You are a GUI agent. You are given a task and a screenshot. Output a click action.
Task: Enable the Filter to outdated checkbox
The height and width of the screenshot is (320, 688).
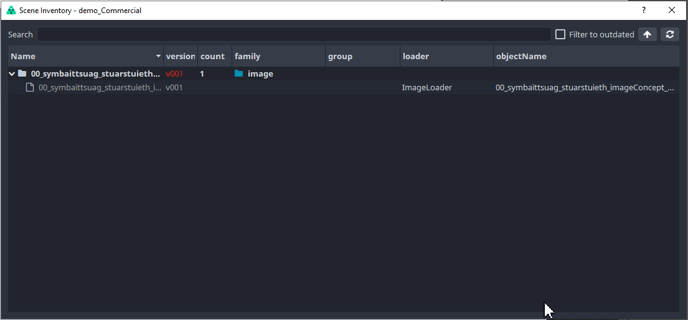click(560, 35)
